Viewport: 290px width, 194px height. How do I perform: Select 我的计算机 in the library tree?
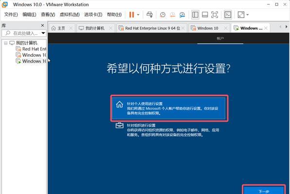coord(26,43)
